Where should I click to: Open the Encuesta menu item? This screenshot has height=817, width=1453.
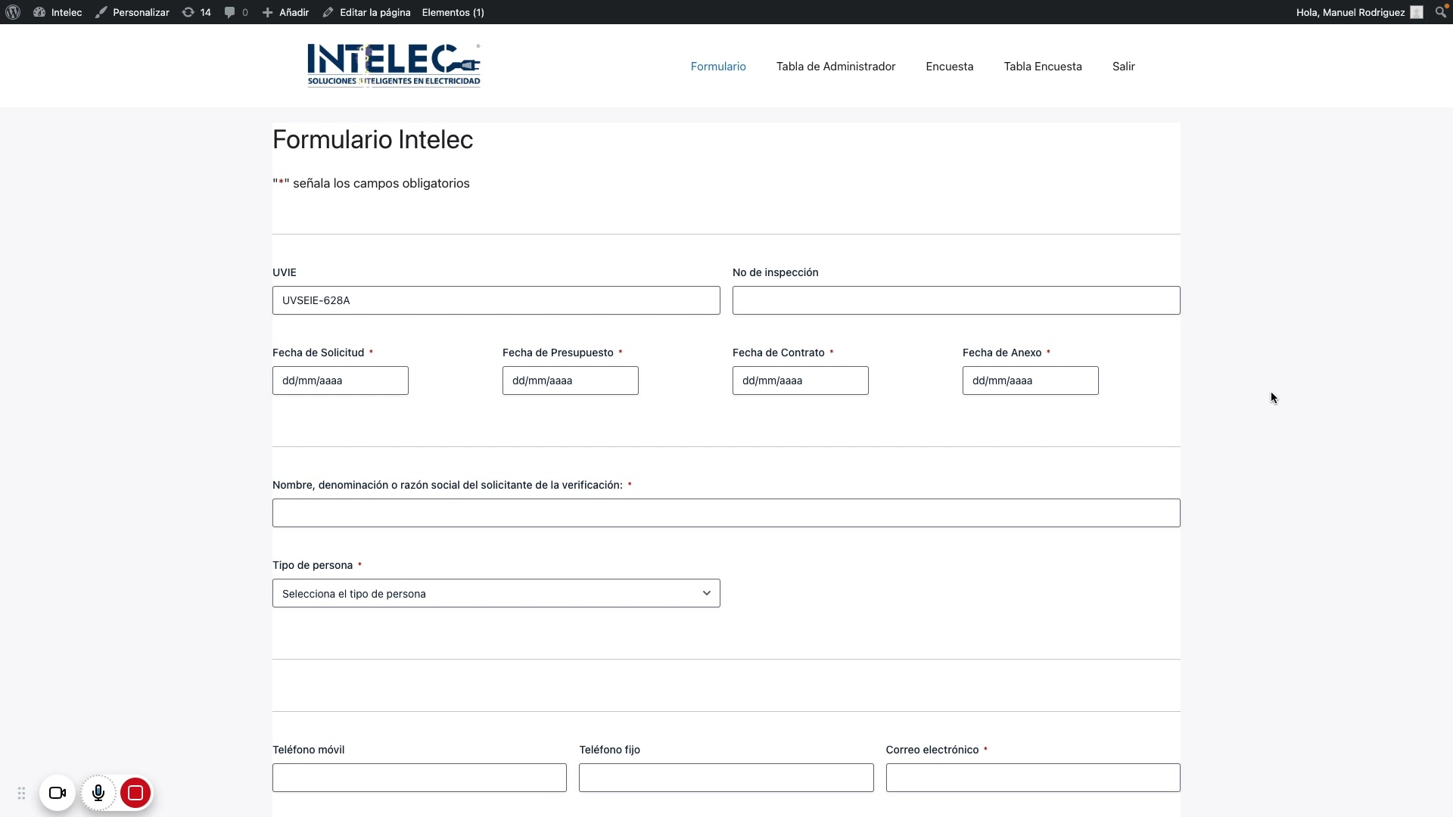tap(949, 67)
